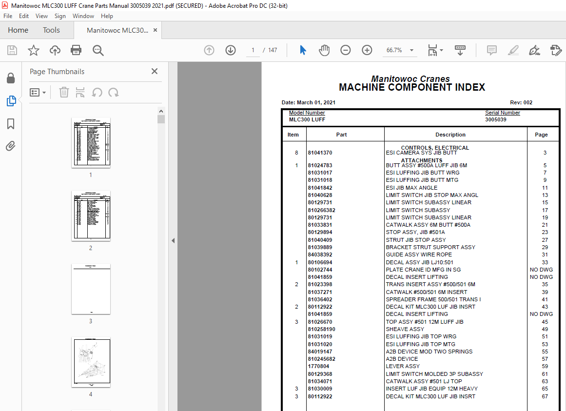Switch to the Home tab
The width and height of the screenshot is (566, 411).
coord(18,30)
